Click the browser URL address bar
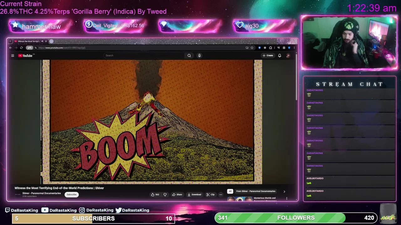Image resolution: width=401 pixels, height=225 pixels. click(141, 48)
